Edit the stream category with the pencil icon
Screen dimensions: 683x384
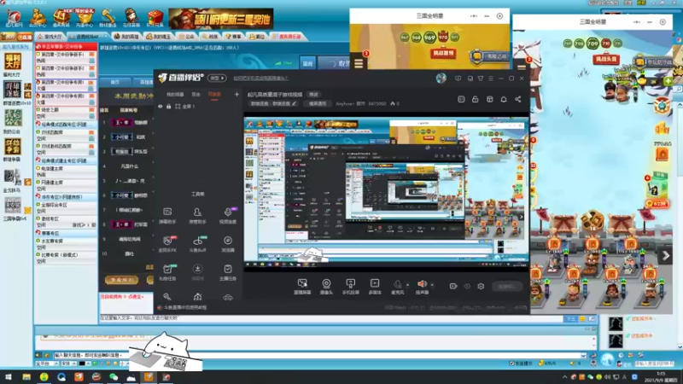294,103
